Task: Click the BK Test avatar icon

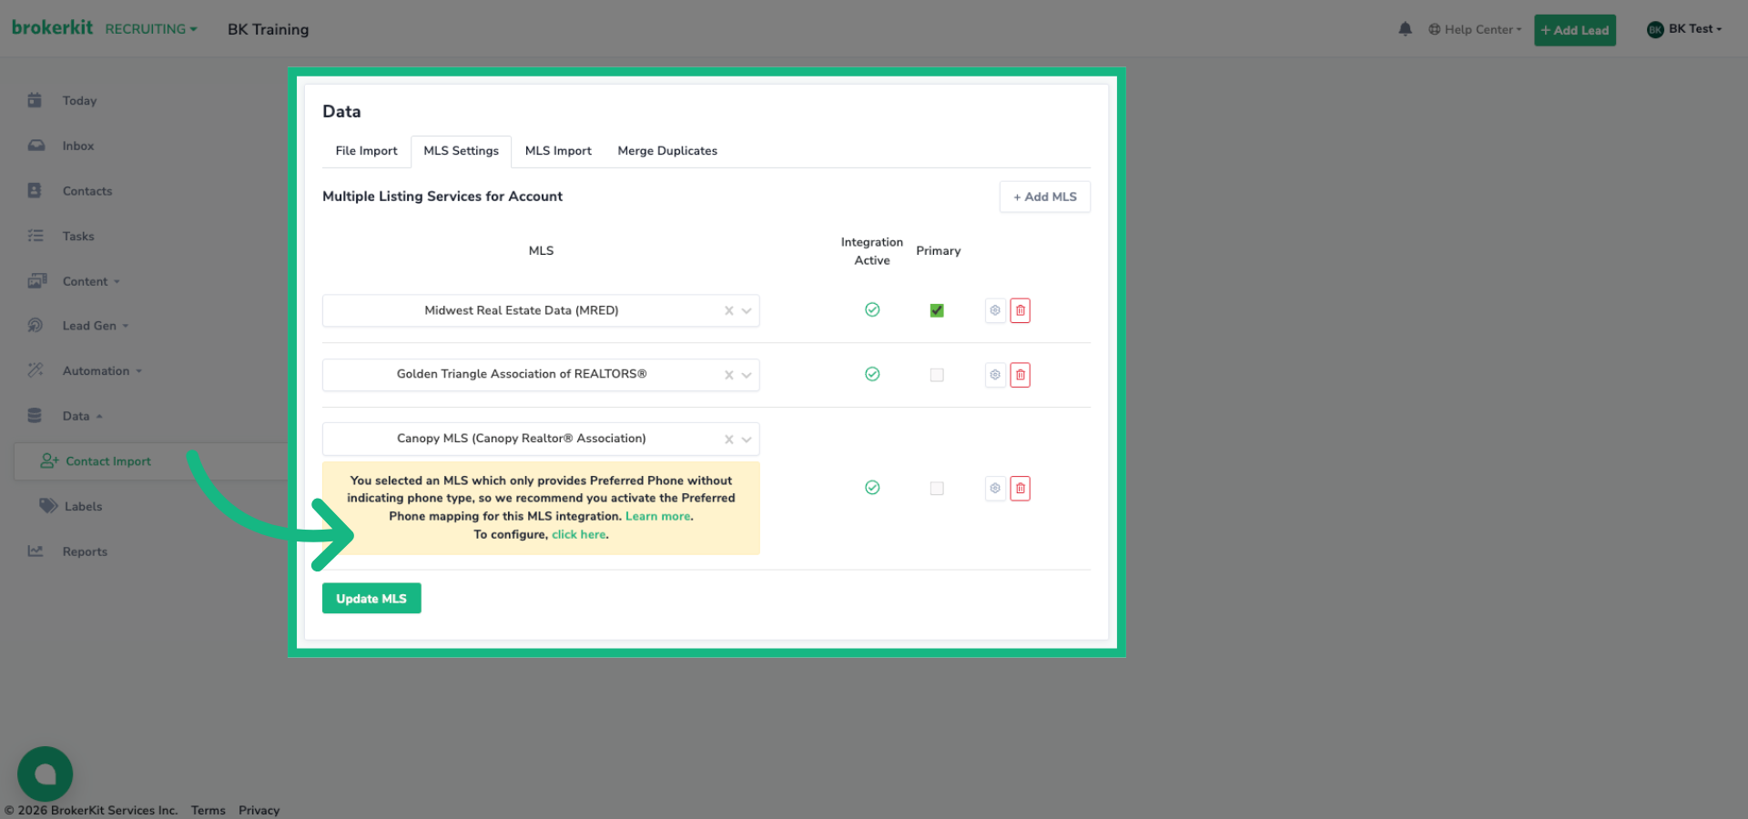Action: coord(1655,30)
